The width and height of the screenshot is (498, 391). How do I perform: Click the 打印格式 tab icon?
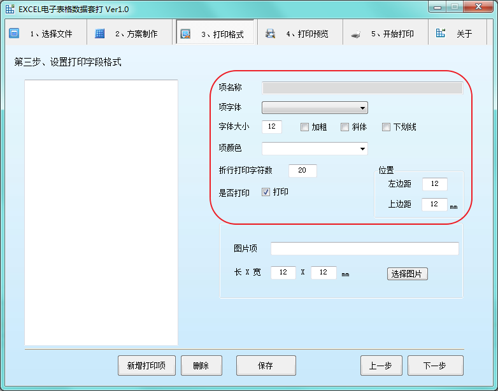[185, 34]
